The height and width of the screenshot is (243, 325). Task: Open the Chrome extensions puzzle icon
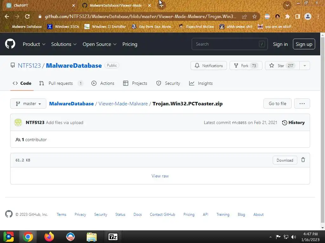287,16
